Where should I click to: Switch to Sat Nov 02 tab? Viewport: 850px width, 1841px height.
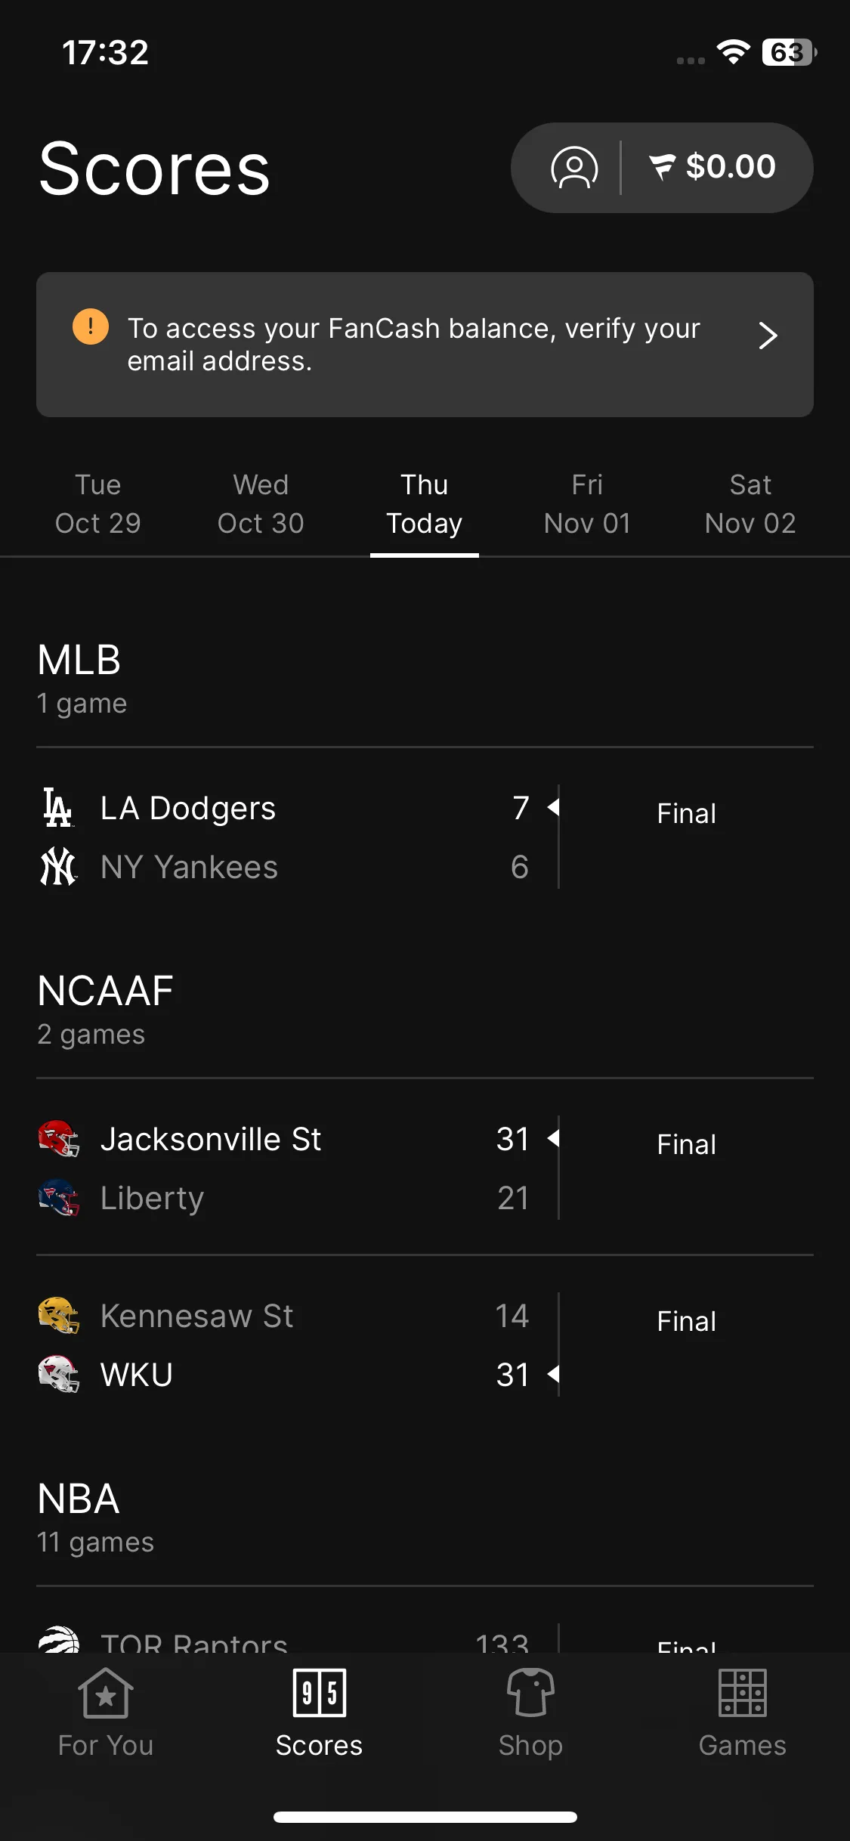pos(750,504)
